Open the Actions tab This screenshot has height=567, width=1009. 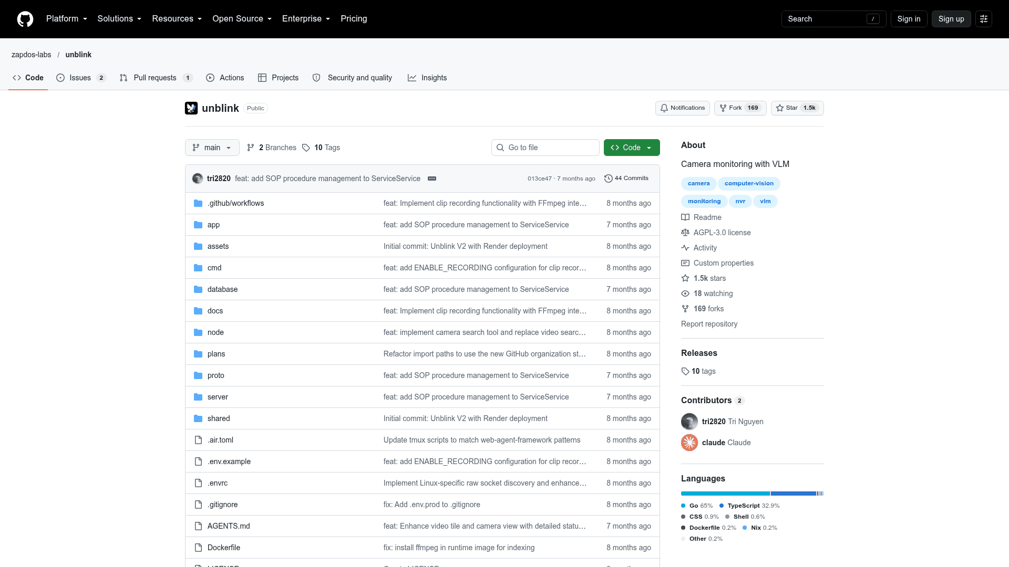(225, 78)
